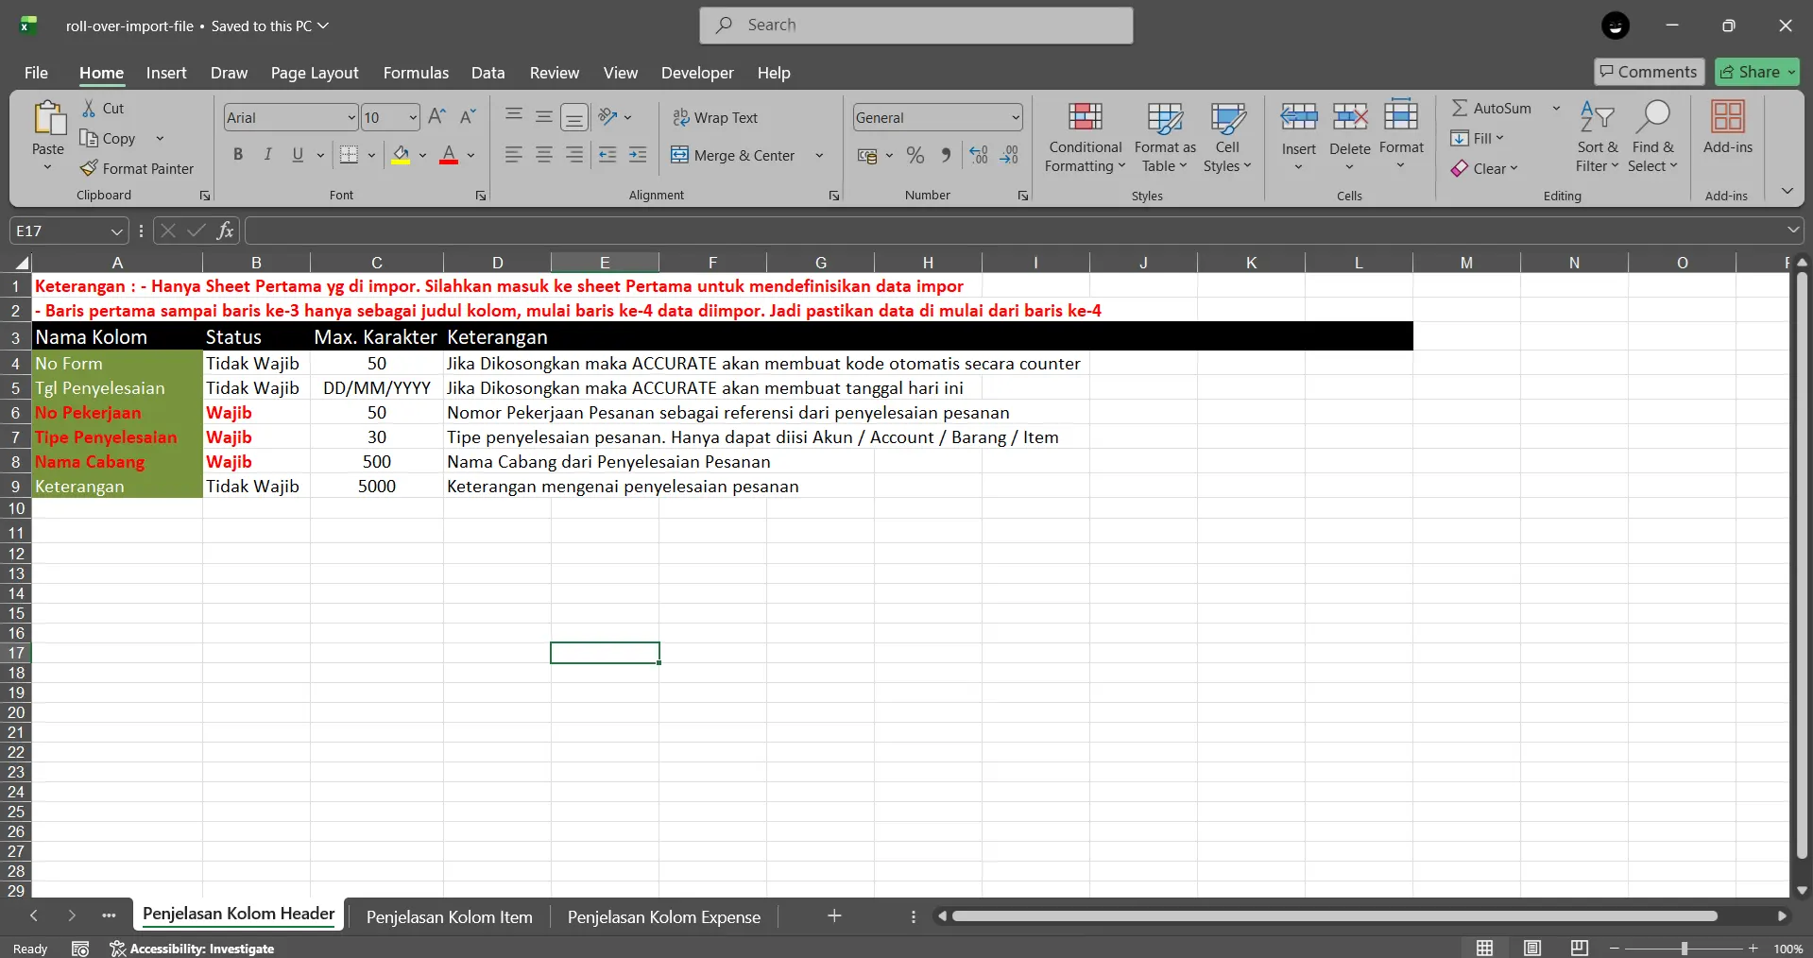The height and width of the screenshot is (958, 1813).
Task: Click the zoom slider in status bar
Action: click(x=1684, y=949)
